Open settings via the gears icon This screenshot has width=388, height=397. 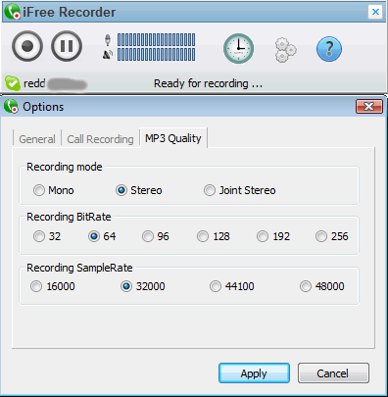tap(286, 50)
